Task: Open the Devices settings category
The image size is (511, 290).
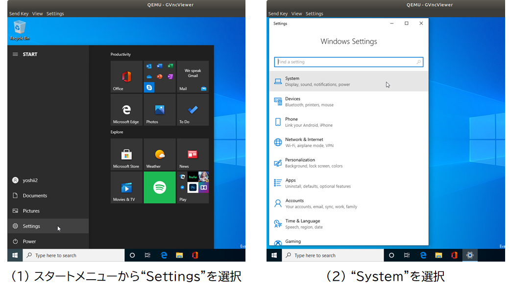Action: click(314, 101)
